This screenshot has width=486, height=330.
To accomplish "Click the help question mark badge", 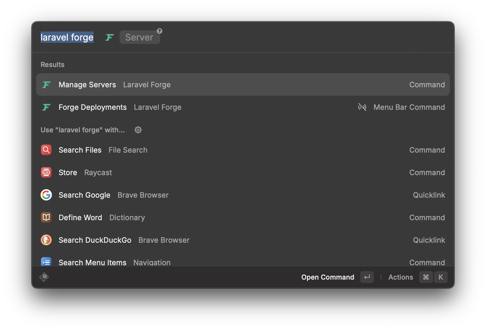I will (x=160, y=31).
